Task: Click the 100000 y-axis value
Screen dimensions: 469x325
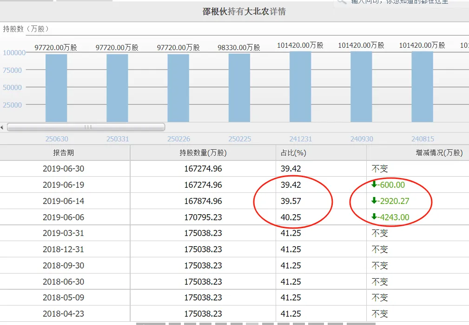Action: [14, 53]
